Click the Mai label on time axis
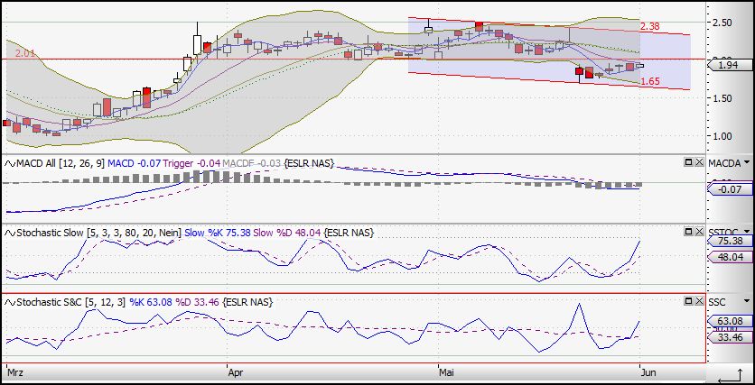The image size is (755, 385). [446, 371]
